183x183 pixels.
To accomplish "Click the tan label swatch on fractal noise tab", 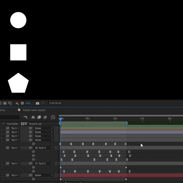I will [x=19, y=110].
